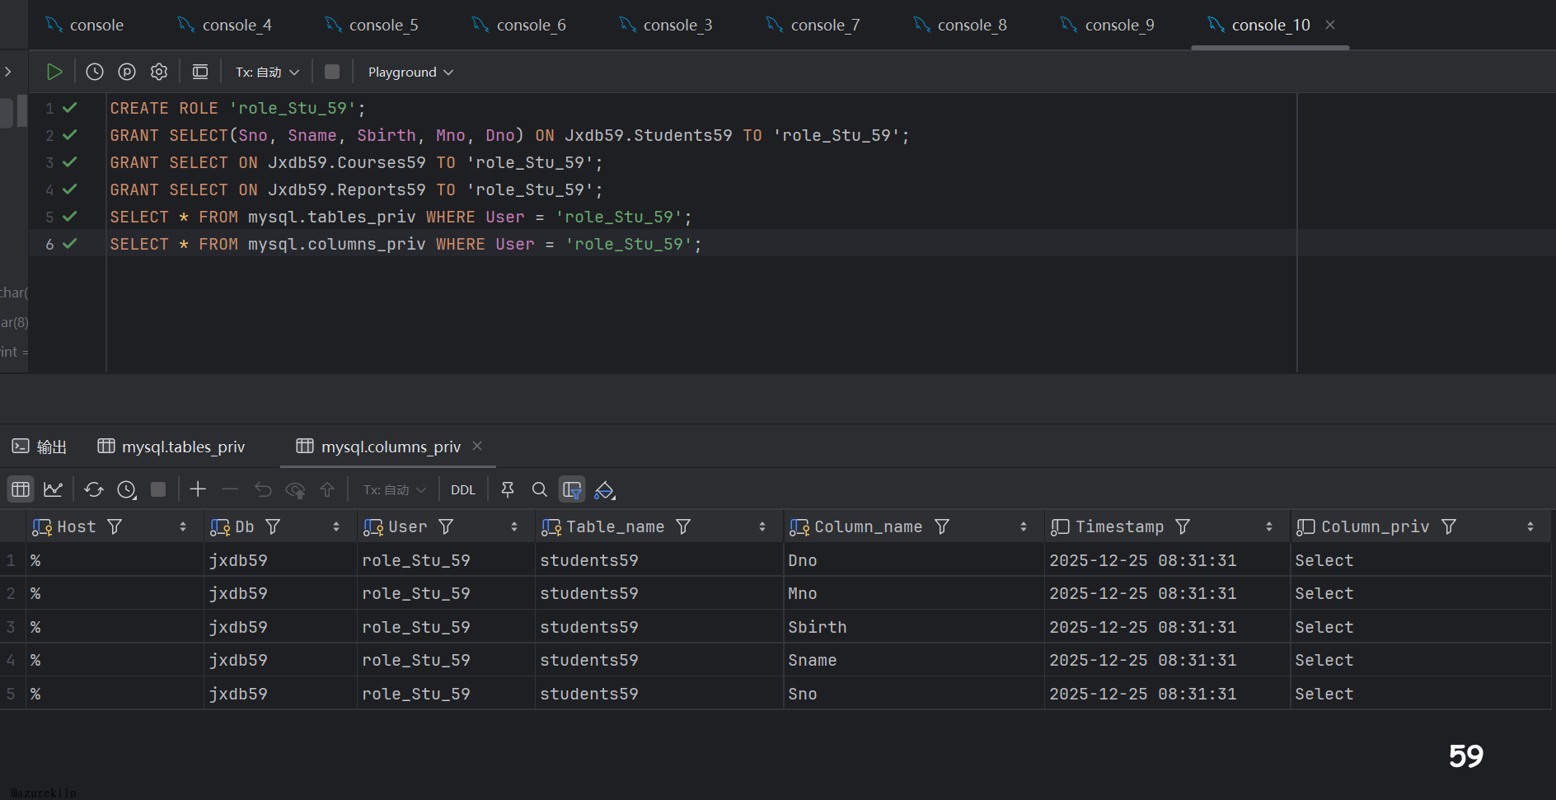Open editor settings gear icon

pyautogui.click(x=159, y=73)
